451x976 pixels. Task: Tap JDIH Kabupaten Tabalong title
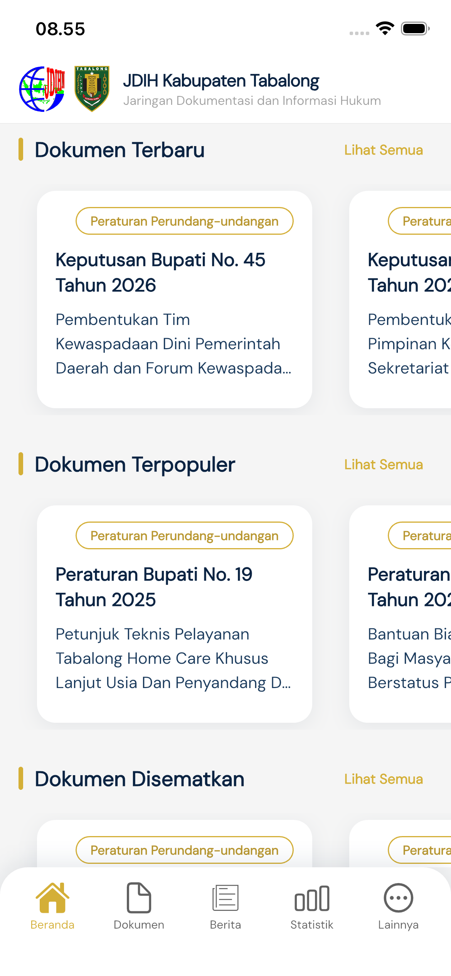tap(221, 81)
